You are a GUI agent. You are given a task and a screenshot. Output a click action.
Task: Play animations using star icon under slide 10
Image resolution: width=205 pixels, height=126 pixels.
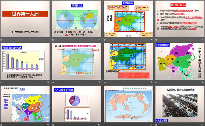[x=53, y=125]
